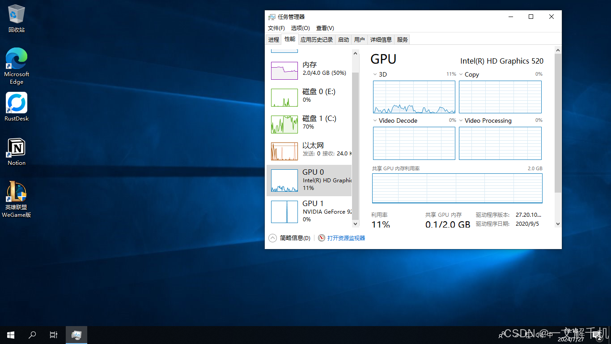The width and height of the screenshot is (611, 344).
Task: Expand the Copy graph dropdown
Action: click(461, 74)
